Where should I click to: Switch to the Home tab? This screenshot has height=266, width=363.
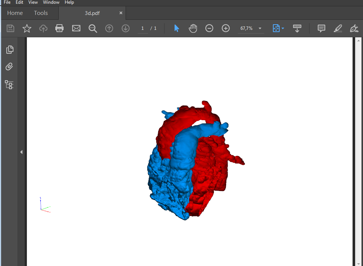pos(15,13)
